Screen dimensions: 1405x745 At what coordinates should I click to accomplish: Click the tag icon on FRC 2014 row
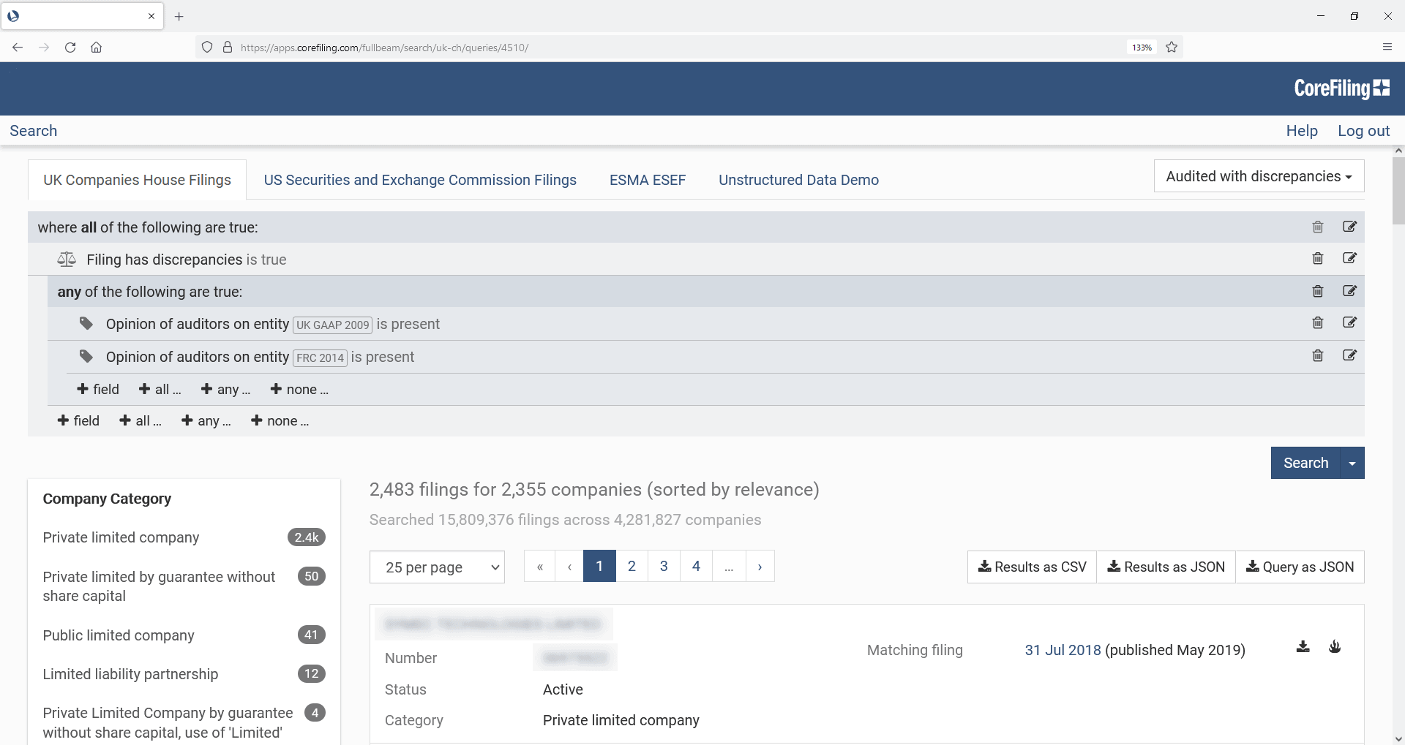[86, 356]
